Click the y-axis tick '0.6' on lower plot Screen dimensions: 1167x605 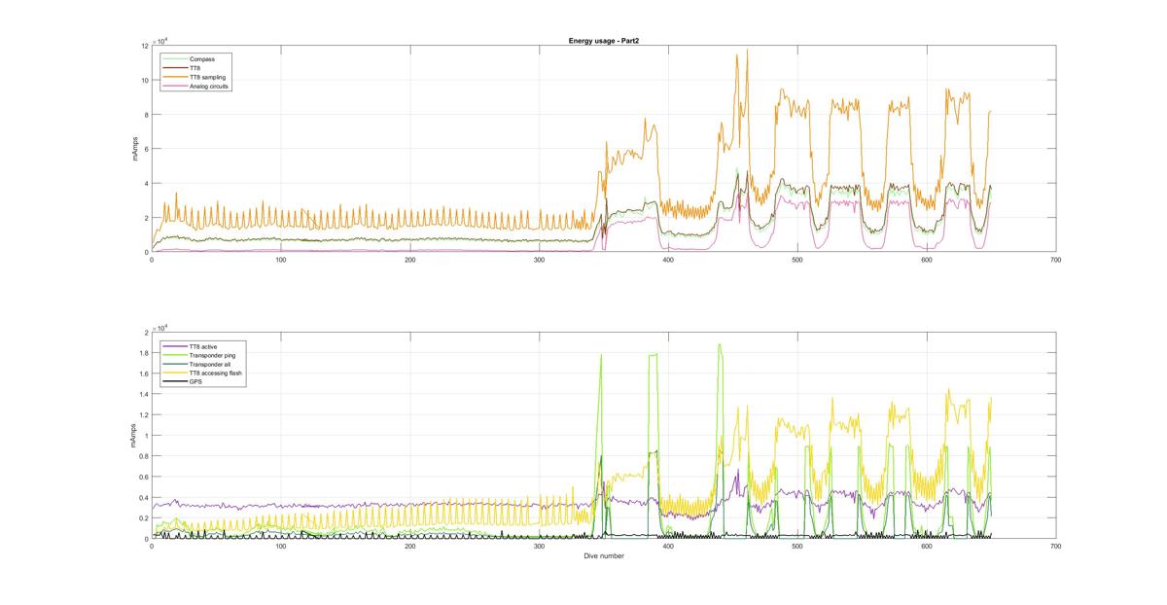[x=144, y=477]
